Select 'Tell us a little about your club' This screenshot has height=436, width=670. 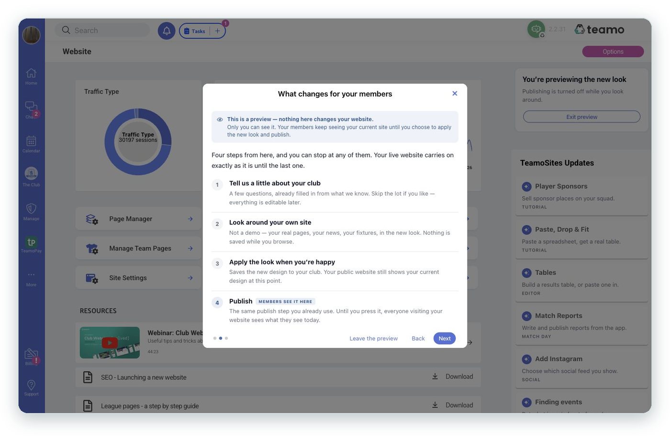pyautogui.click(x=275, y=183)
